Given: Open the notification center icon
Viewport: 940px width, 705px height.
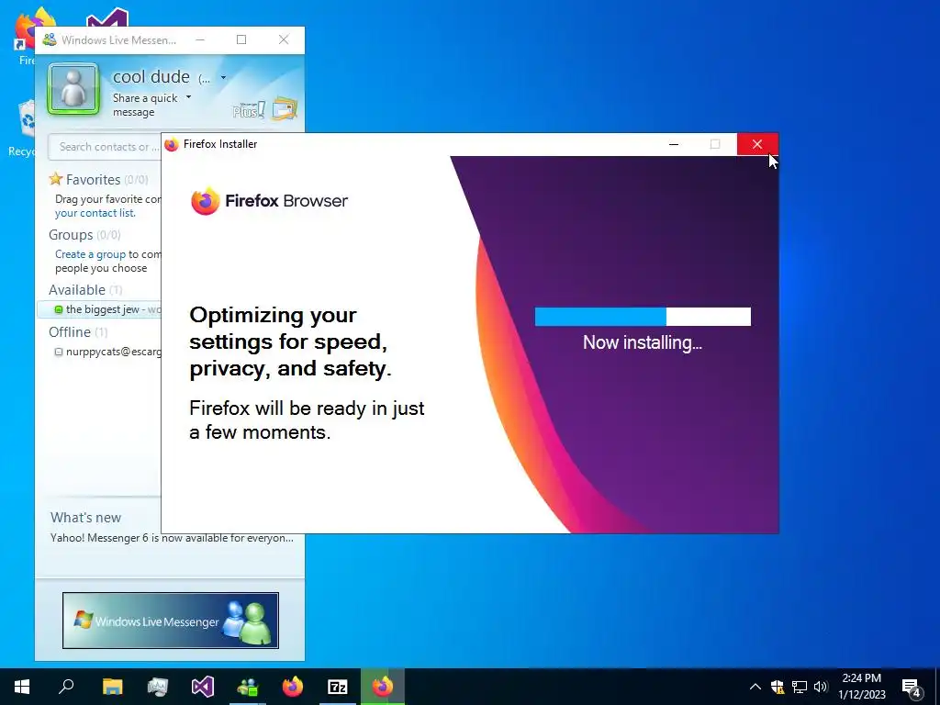Looking at the screenshot, I should click(x=912, y=688).
